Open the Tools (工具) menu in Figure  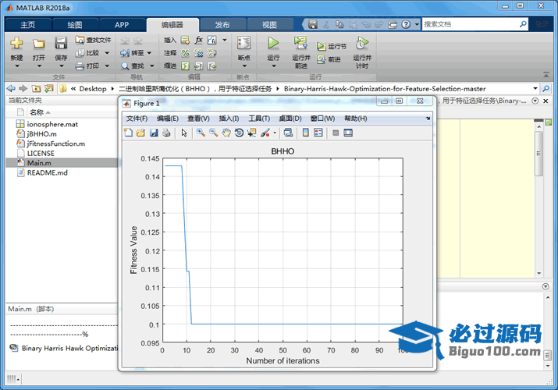(258, 119)
